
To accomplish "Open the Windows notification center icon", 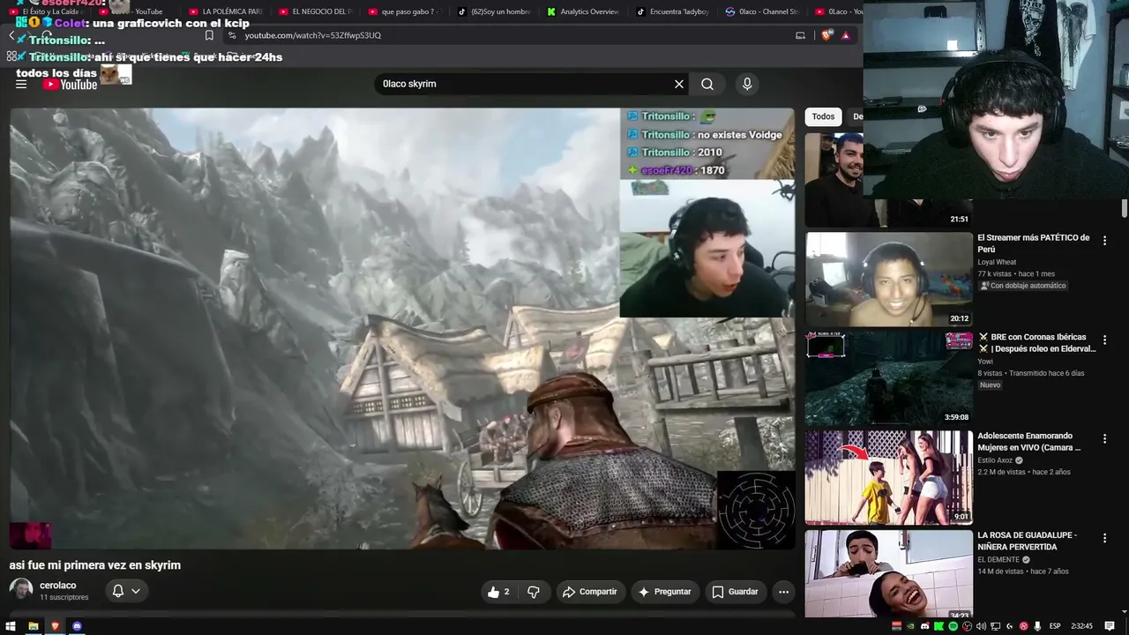I will [x=1111, y=626].
